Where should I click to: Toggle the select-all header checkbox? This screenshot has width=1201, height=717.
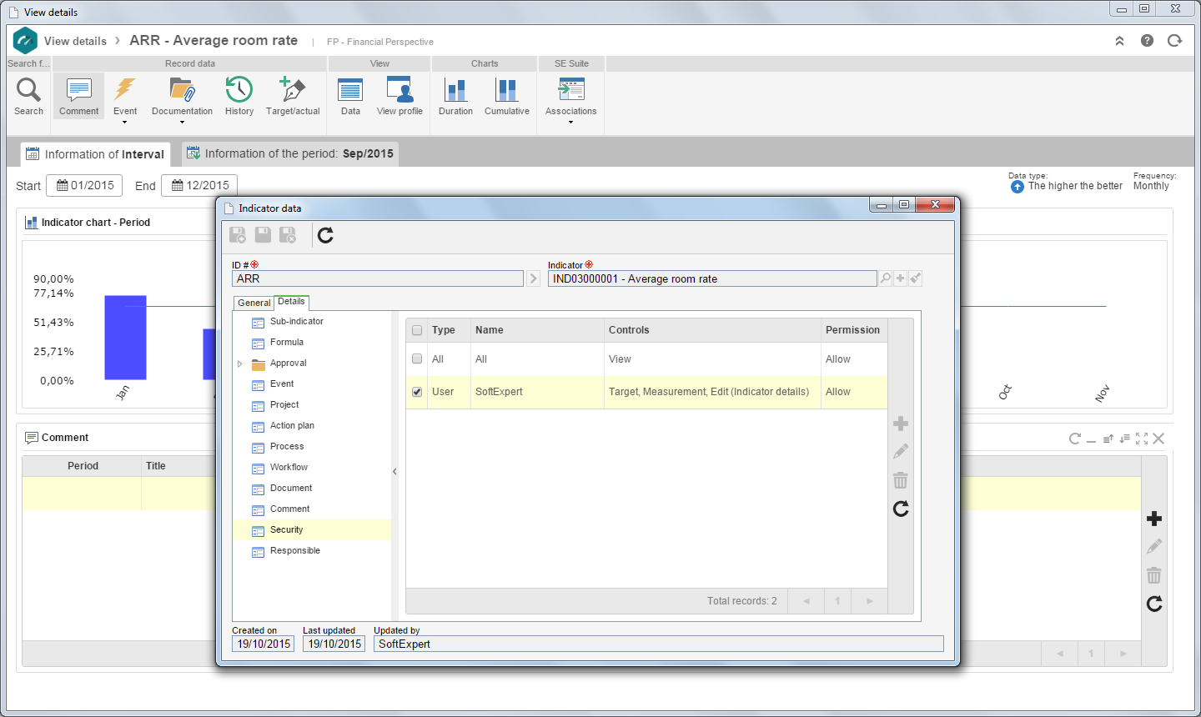click(x=417, y=330)
